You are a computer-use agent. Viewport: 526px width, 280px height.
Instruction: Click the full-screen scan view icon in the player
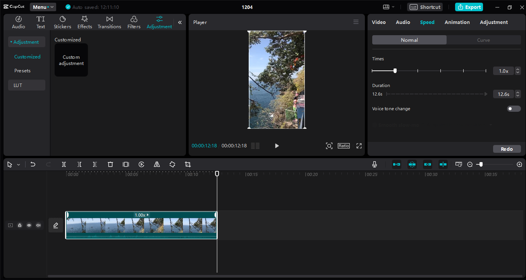[x=329, y=146]
